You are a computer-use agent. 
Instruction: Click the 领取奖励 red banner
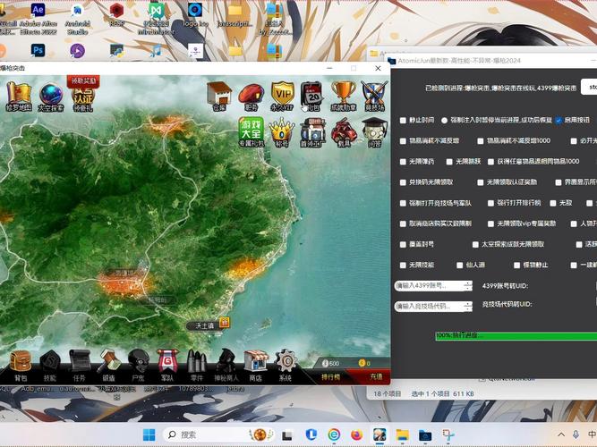pos(83,81)
